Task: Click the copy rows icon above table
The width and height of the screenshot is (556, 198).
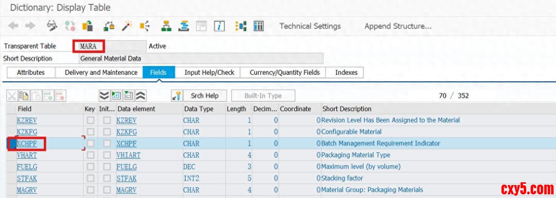Action: pyautogui.click(x=24, y=96)
